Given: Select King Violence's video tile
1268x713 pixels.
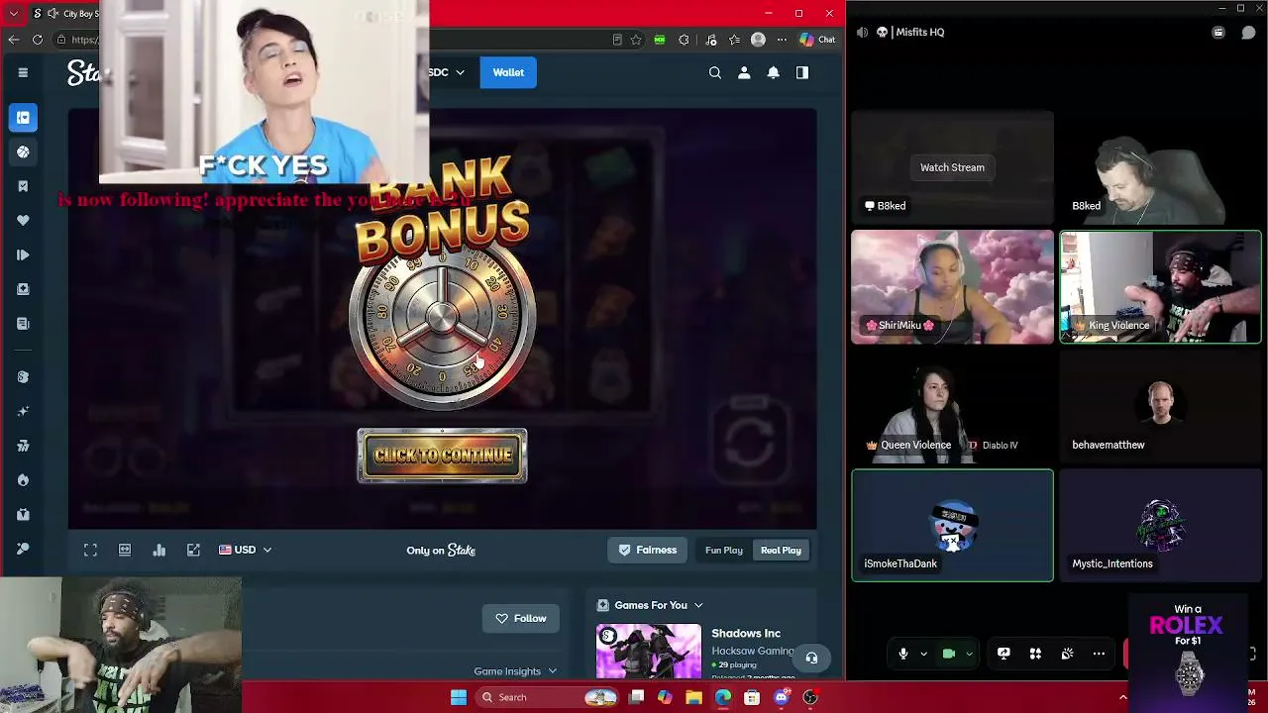Looking at the screenshot, I should tap(1160, 287).
